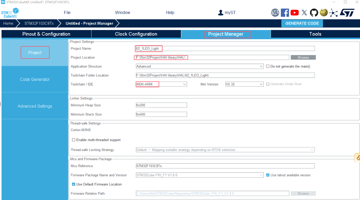The image size is (360, 200).
Task: Click the ST logo icon
Action: [347, 13]
